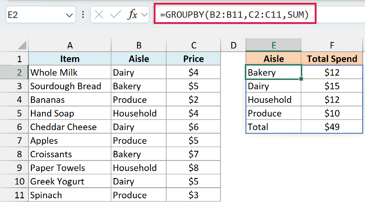Image resolution: width=365 pixels, height=202 pixels.
Task: Click the $6 price for Cheddar Cheese
Action: coord(193,127)
